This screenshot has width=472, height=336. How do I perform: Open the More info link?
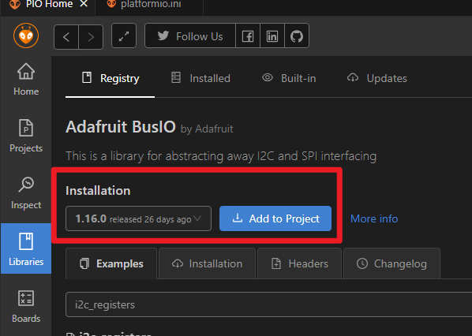tap(374, 218)
